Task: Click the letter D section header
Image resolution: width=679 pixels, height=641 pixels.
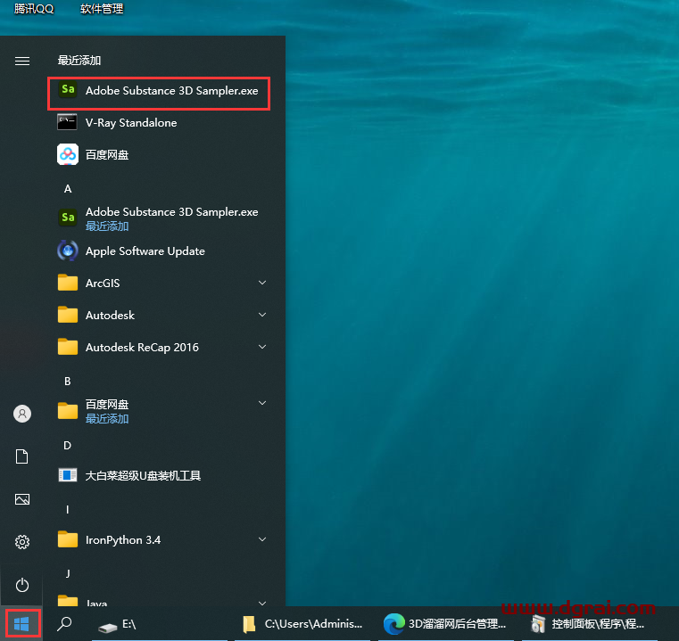Action: pyautogui.click(x=68, y=446)
